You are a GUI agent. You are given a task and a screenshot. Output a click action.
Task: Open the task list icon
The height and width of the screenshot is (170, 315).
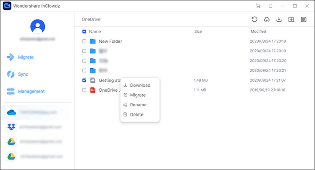click(x=304, y=19)
